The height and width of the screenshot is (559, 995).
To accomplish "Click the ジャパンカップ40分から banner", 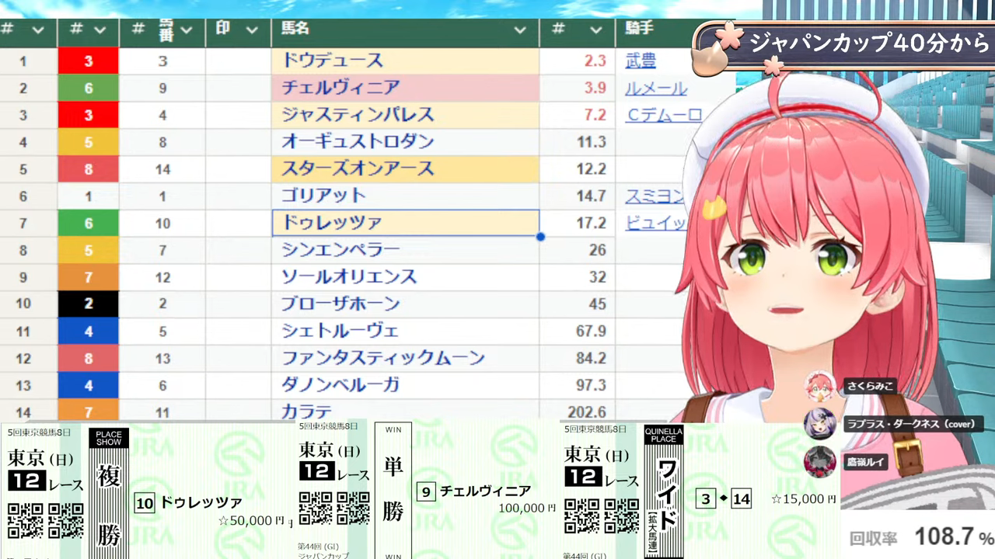I will 843,43.
